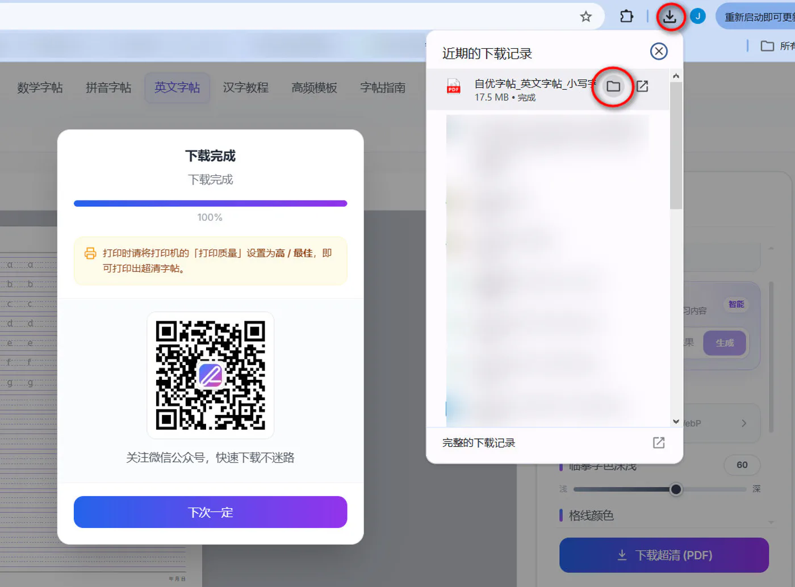Click the WeChat QR code image

click(211, 375)
